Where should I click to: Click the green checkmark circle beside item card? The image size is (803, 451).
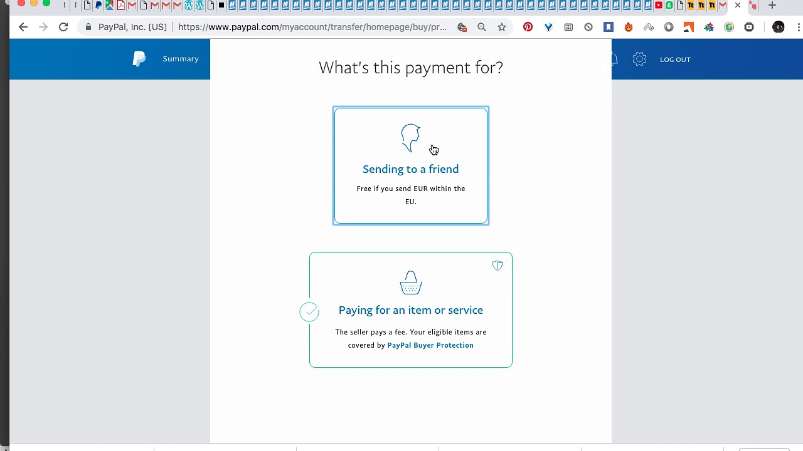pos(309,311)
